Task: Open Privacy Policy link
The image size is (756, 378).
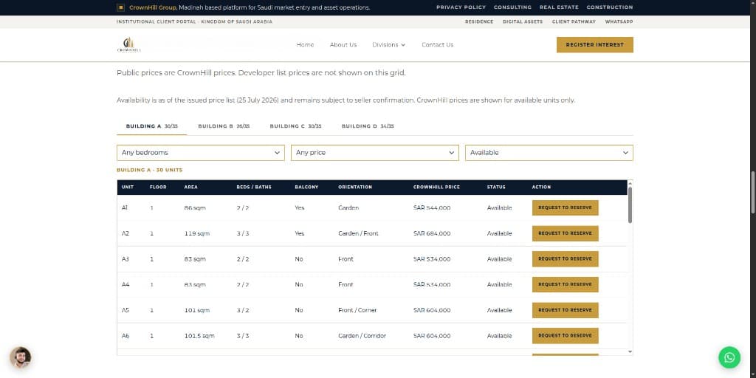Action: pos(461,7)
